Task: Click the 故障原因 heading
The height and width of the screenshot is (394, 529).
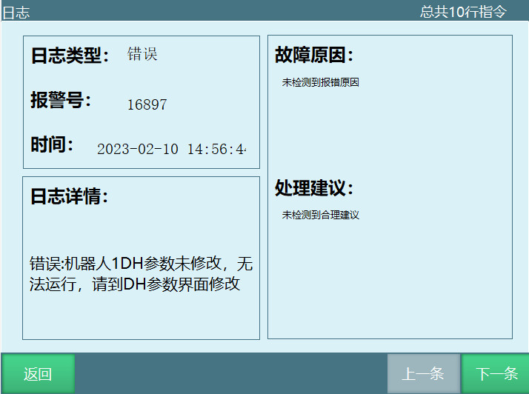Action: point(314,56)
